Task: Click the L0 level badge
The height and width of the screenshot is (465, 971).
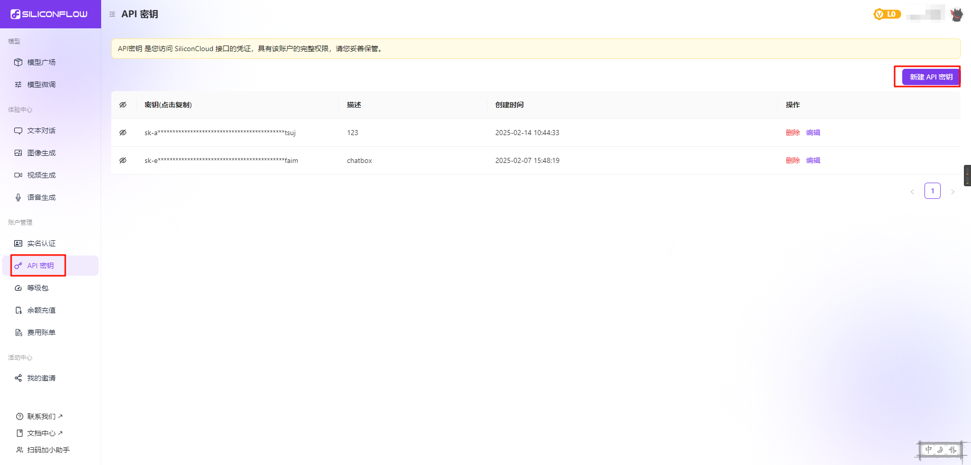Action: [x=887, y=14]
